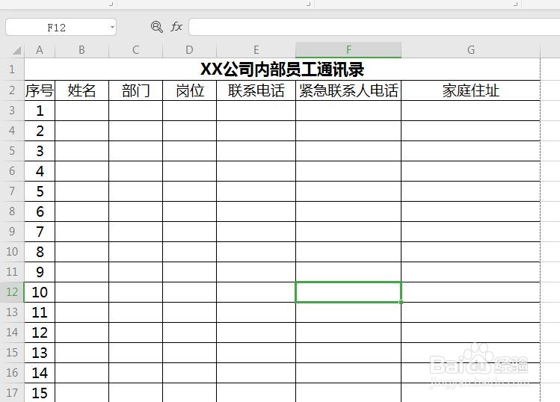
Task: Click the cell with sequence number 12
Action: tap(40, 333)
